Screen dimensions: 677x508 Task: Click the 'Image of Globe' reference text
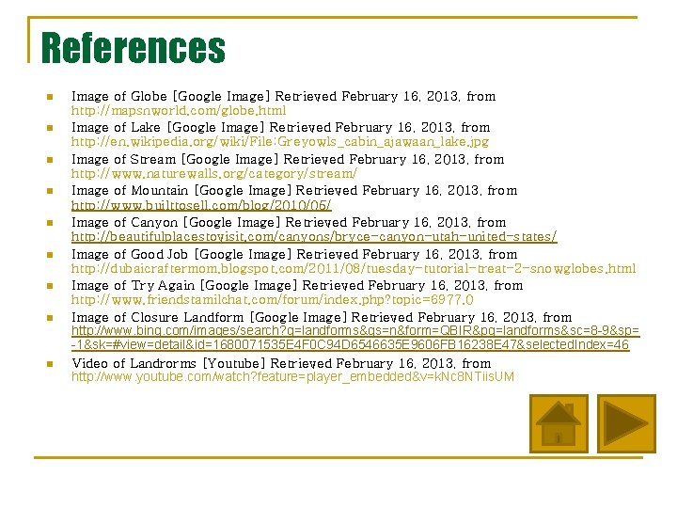[x=283, y=96]
